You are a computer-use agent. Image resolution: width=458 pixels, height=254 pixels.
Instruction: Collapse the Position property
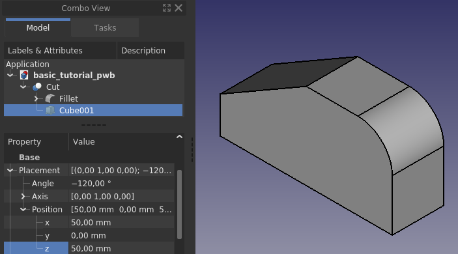pos(23,209)
